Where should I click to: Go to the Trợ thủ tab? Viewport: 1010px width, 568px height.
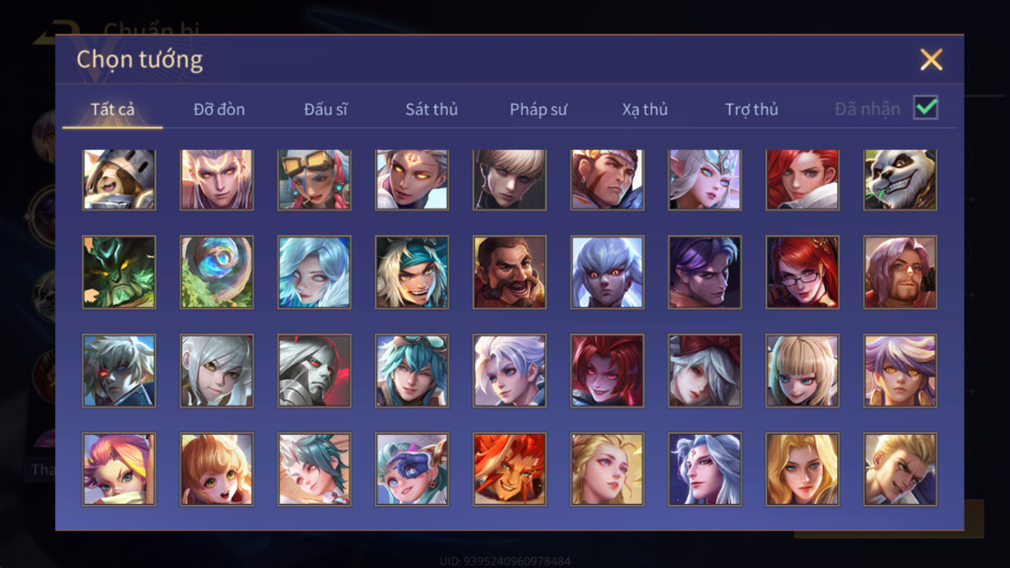coord(752,109)
